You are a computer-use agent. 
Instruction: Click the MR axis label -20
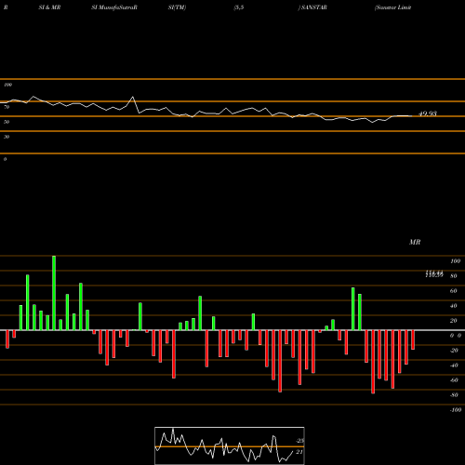454,351
